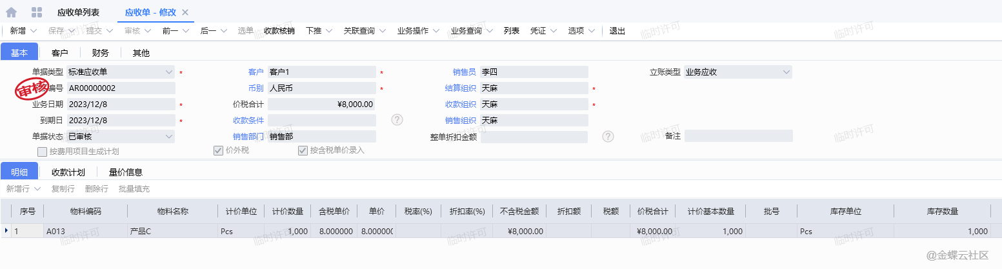Open the 下推 toolbar menu

coord(319,30)
